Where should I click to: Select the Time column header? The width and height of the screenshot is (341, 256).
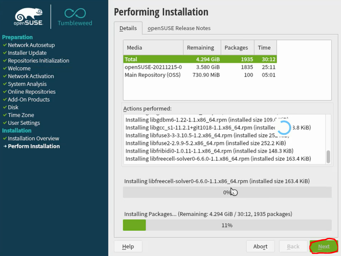(x=265, y=47)
